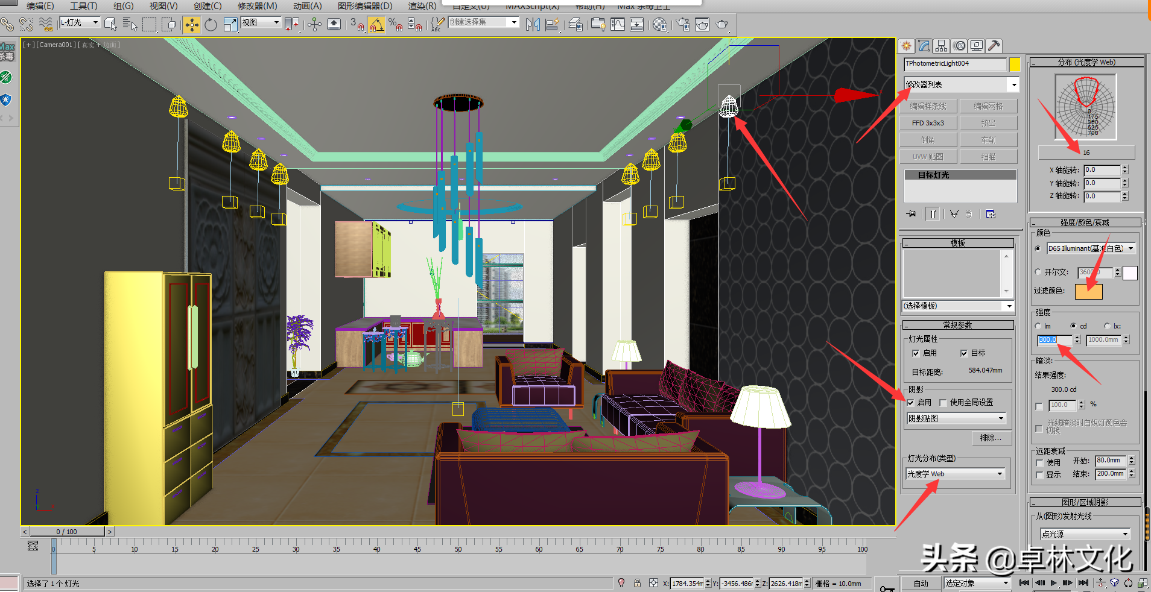Screen dimensions: 1151x592
Task: Open the 渲染(R) menu
Action: (x=422, y=5)
